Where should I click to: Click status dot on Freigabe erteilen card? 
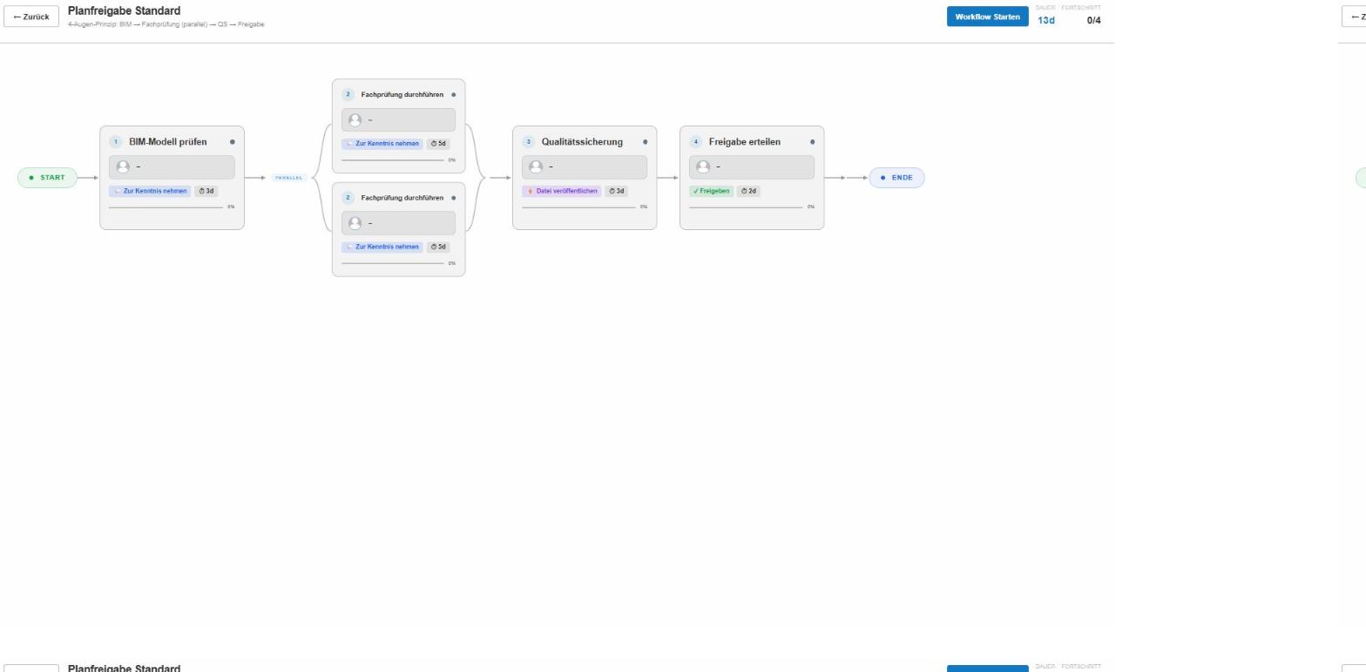coord(812,142)
